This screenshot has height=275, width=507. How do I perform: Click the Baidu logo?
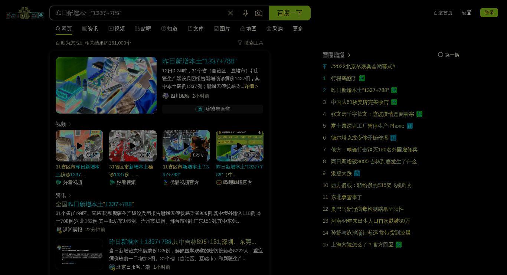tap(25, 13)
